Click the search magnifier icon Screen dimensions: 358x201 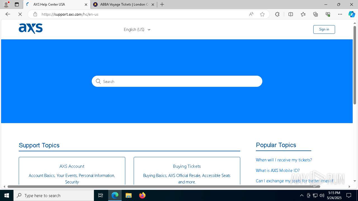[98, 81]
